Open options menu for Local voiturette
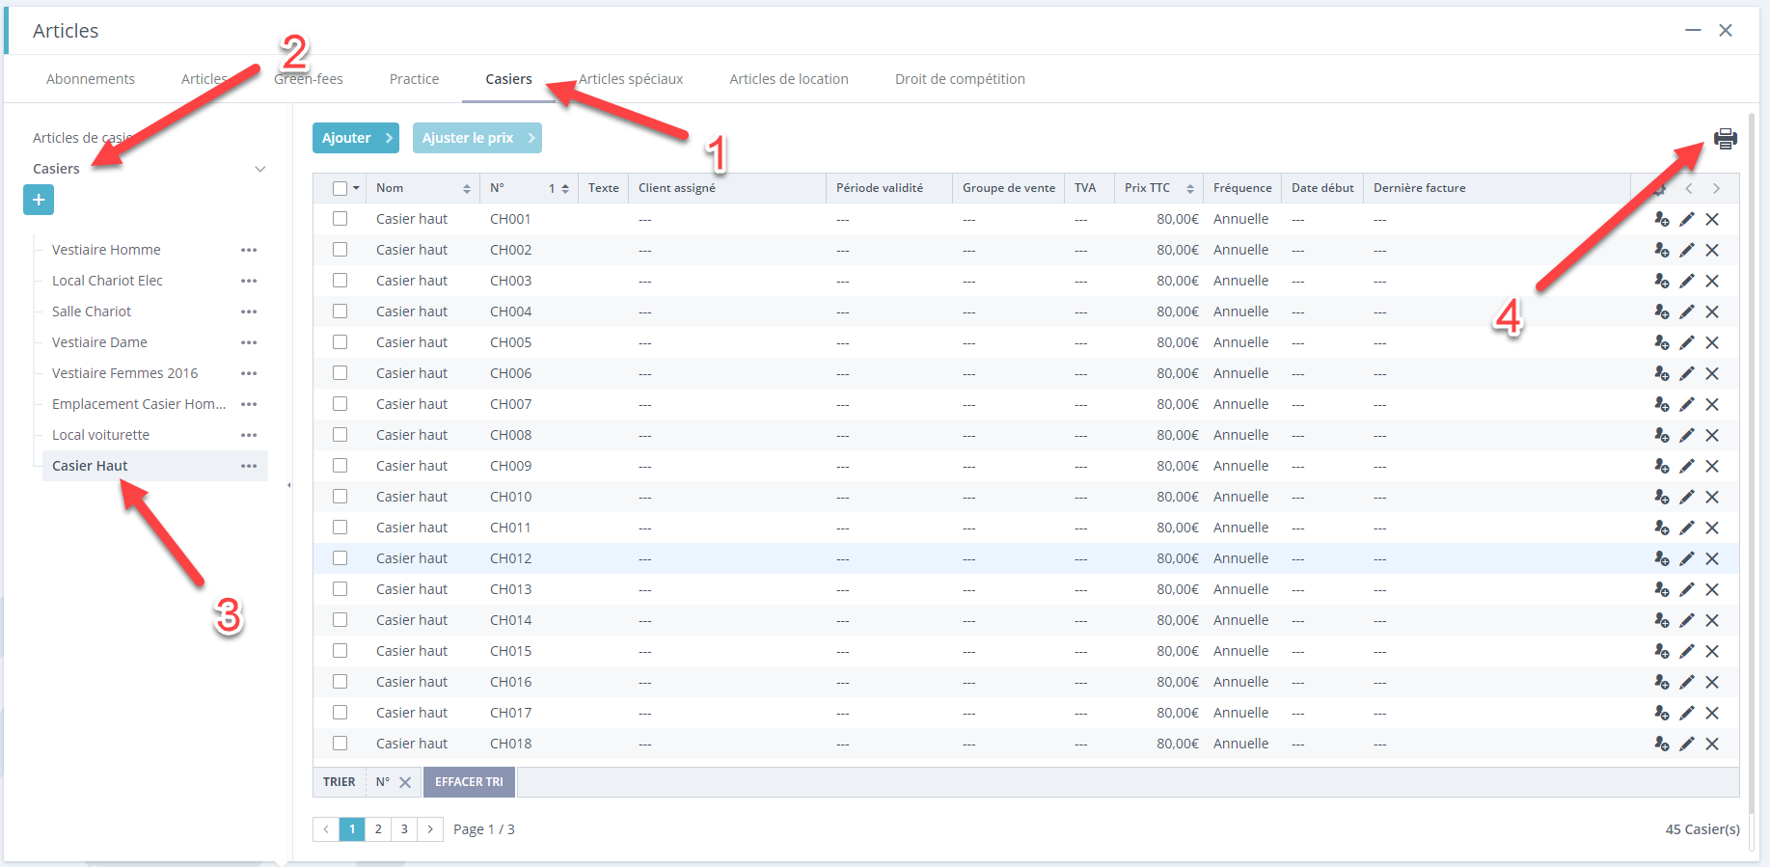 [249, 435]
